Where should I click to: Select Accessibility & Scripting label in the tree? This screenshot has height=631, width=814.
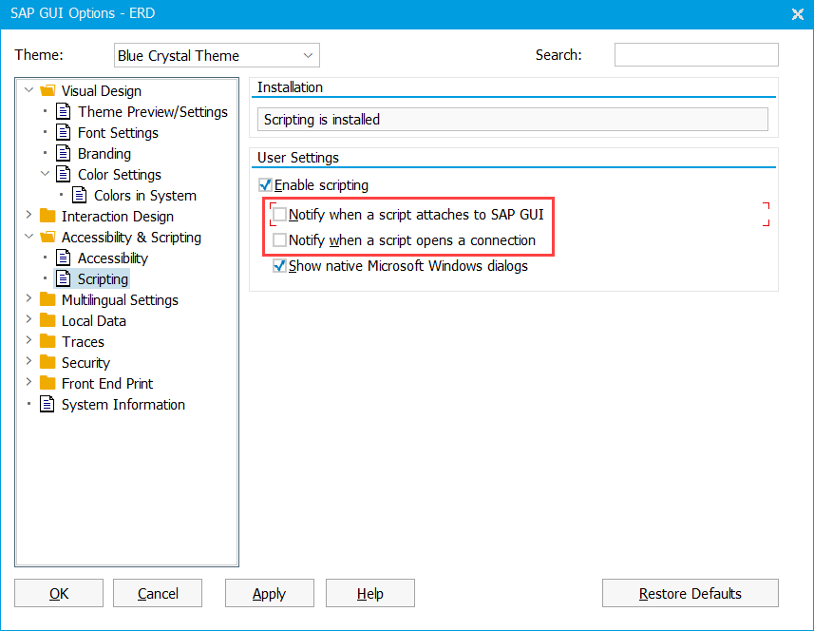(x=131, y=238)
